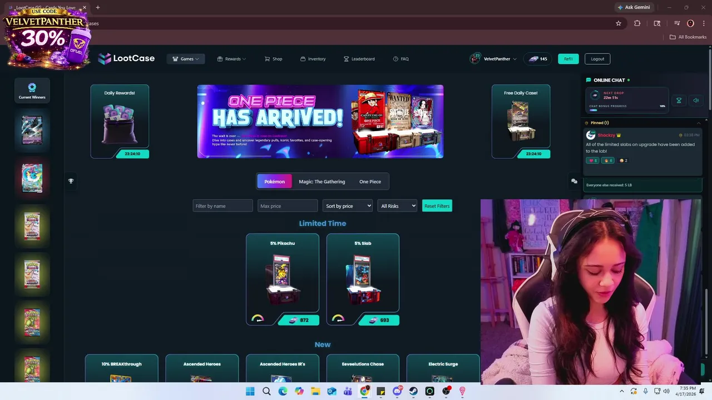The width and height of the screenshot is (712, 400).
Task: Open File Explorer from taskbar
Action: (x=315, y=391)
